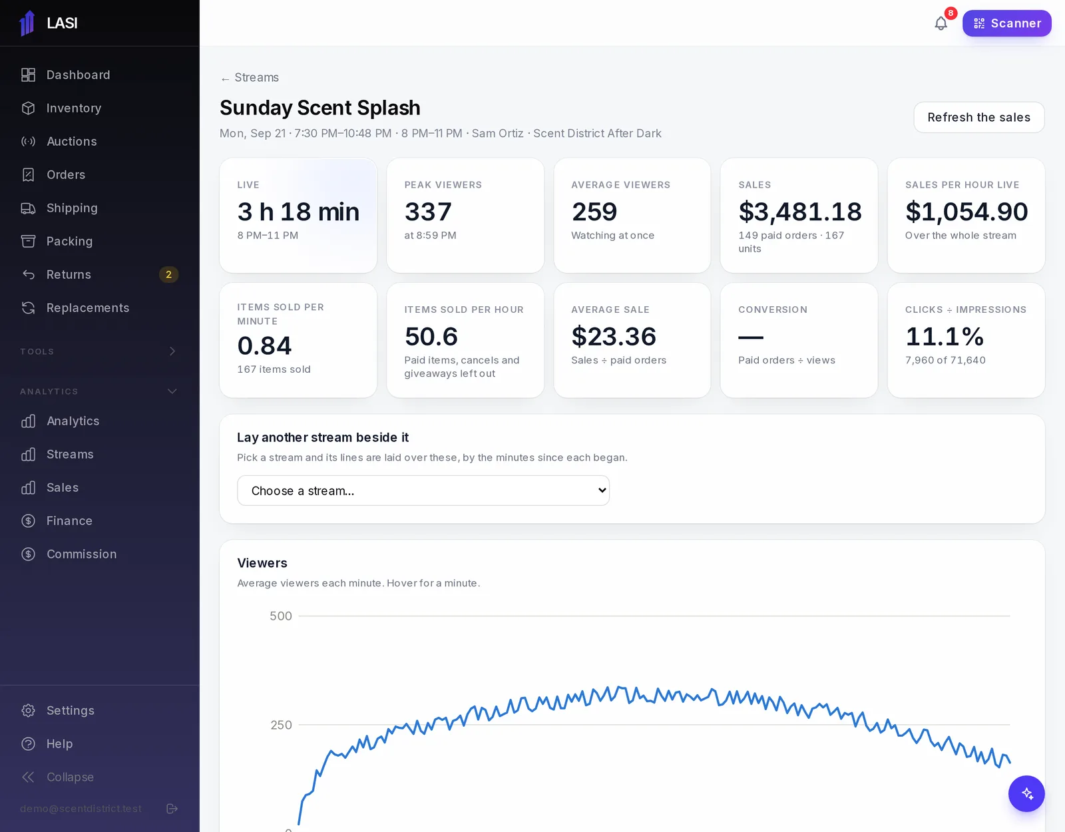This screenshot has width=1065, height=832.
Task: Click the Peak Viewers value 337
Action: [x=428, y=212]
